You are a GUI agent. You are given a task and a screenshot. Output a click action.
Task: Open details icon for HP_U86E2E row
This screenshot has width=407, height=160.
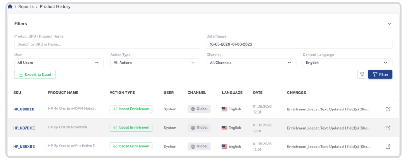[x=388, y=109]
